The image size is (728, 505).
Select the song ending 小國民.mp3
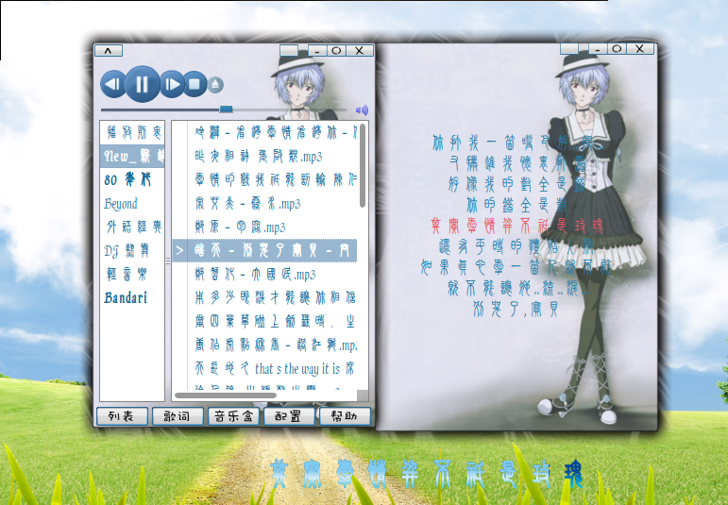point(264,275)
